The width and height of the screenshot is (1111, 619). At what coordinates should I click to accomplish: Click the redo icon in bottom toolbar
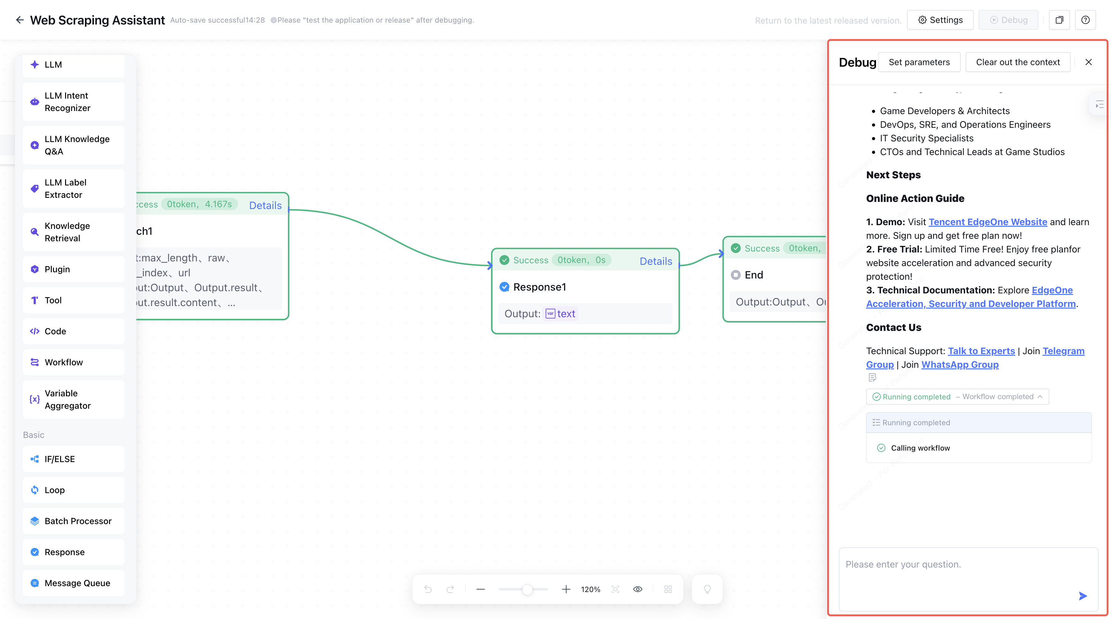(450, 589)
